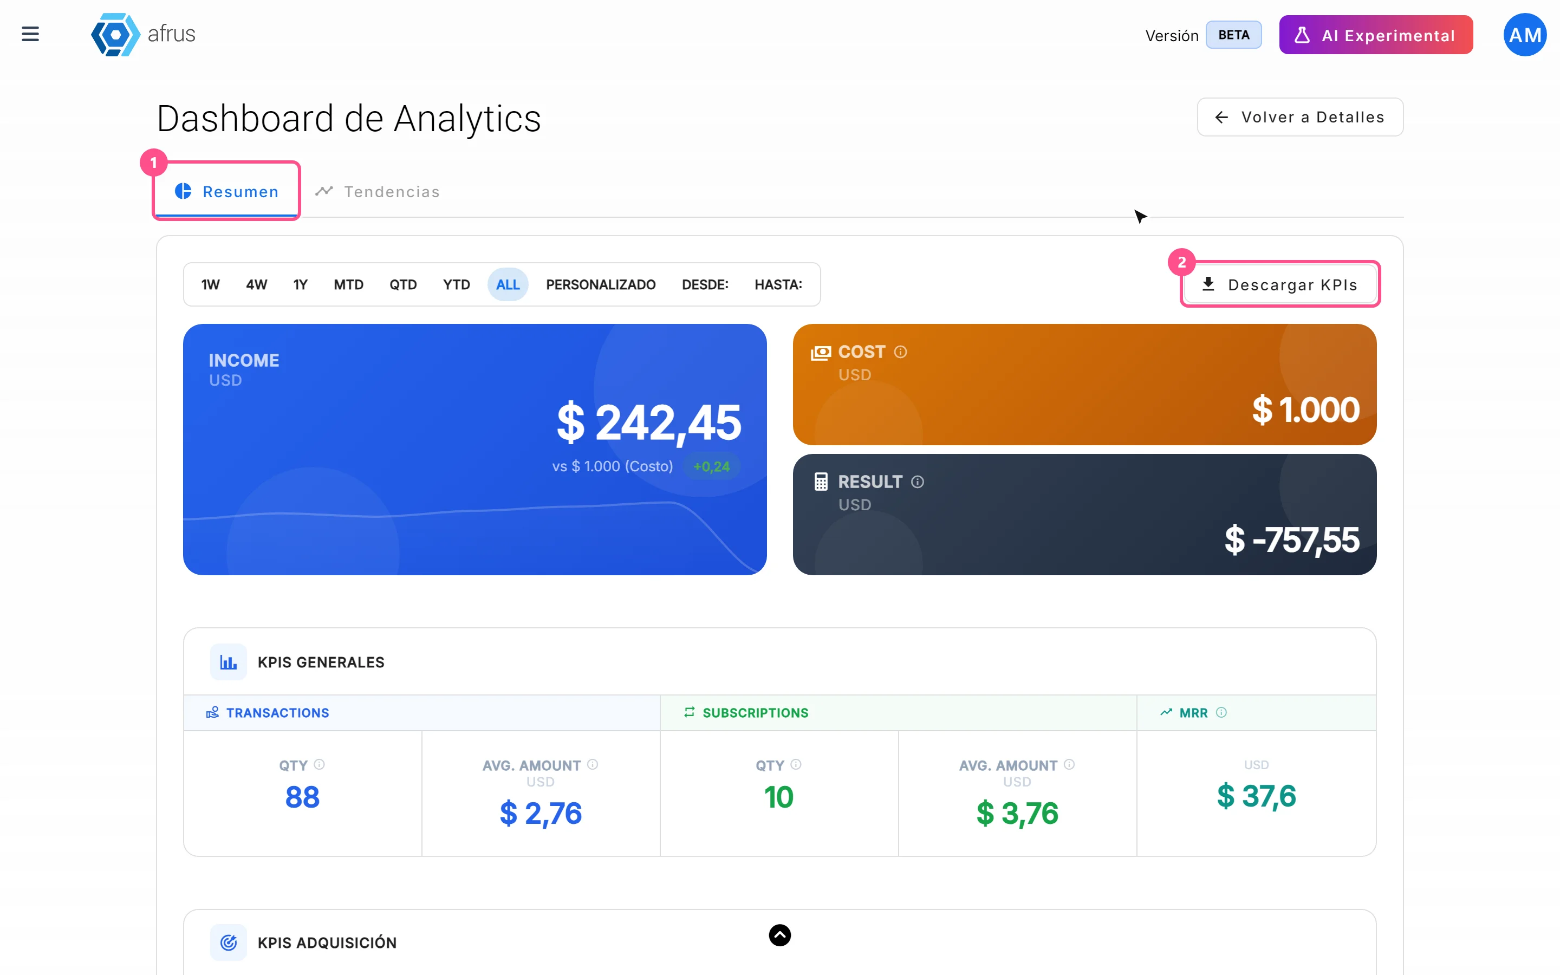The width and height of the screenshot is (1560, 975).
Task: Click the DESDE date field
Action: pos(705,284)
